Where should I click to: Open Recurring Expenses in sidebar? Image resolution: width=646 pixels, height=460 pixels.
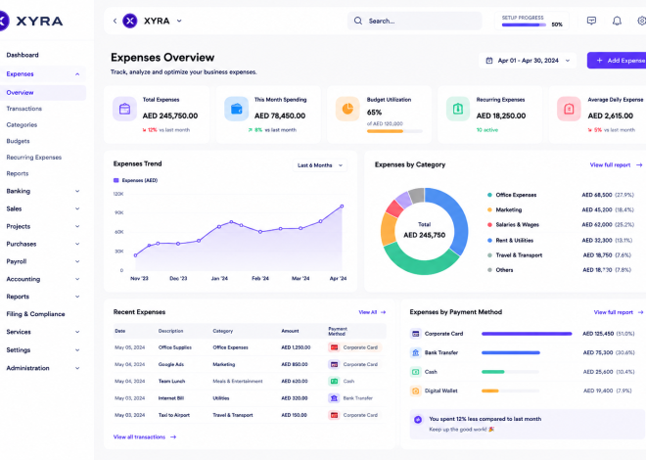click(x=34, y=158)
